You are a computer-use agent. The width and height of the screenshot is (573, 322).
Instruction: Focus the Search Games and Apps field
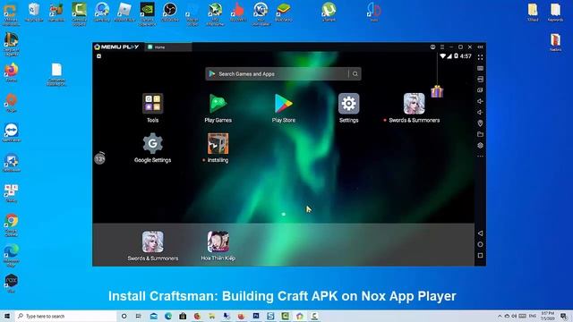[283, 74]
